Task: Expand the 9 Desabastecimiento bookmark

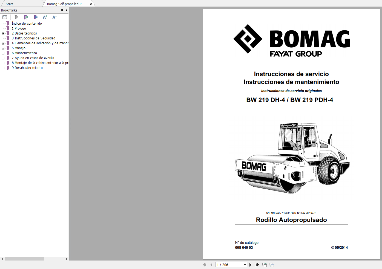Action: 3,68
